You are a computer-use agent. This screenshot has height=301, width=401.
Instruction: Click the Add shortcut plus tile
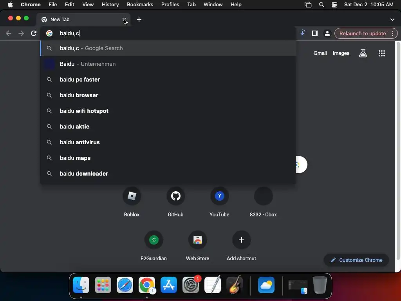[241, 246]
